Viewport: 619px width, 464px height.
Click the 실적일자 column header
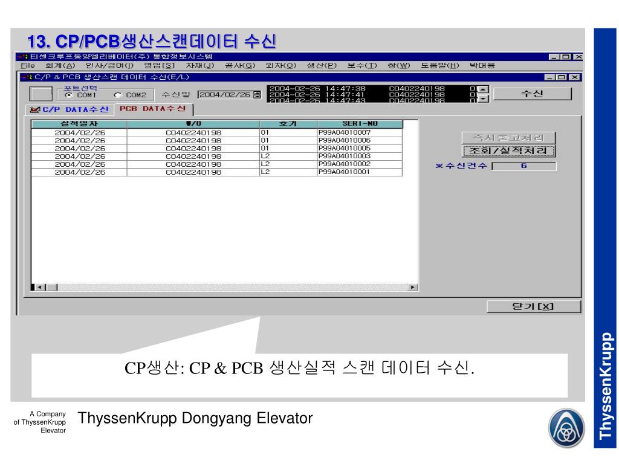coord(79,124)
